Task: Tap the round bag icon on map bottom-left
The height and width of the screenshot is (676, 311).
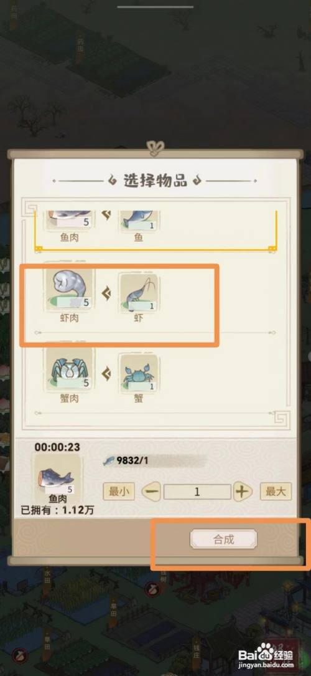Action: pyautogui.click(x=17, y=654)
